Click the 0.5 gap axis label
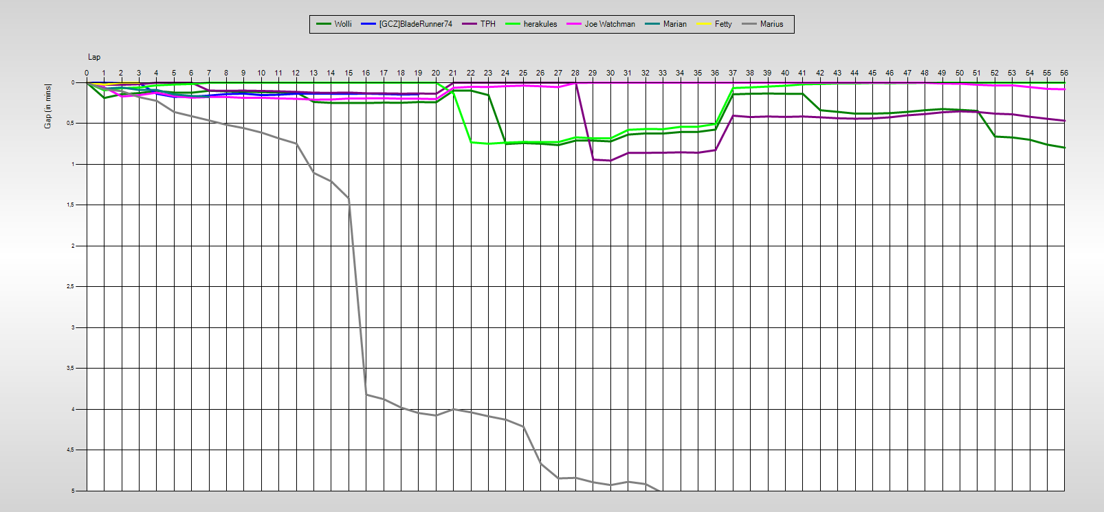This screenshot has height=512, width=1104. [71, 124]
